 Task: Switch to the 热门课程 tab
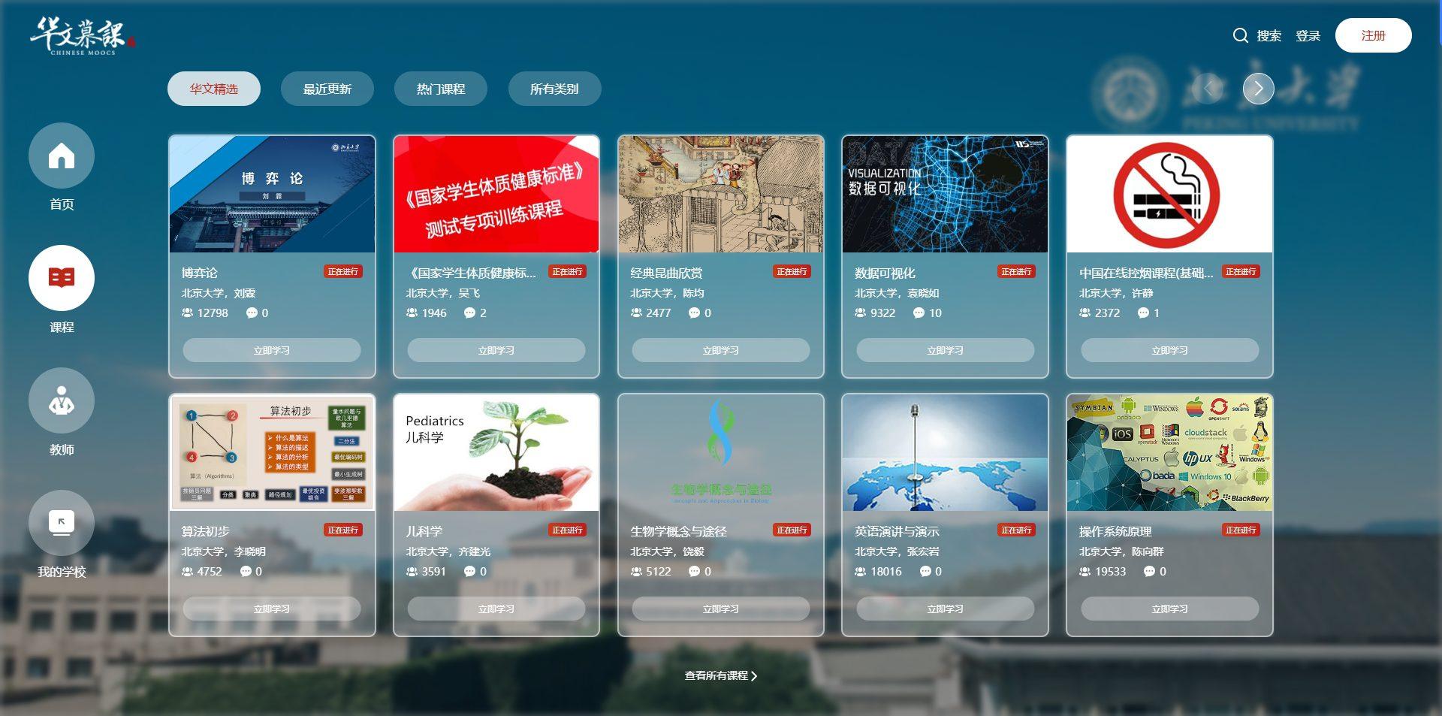coord(440,88)
